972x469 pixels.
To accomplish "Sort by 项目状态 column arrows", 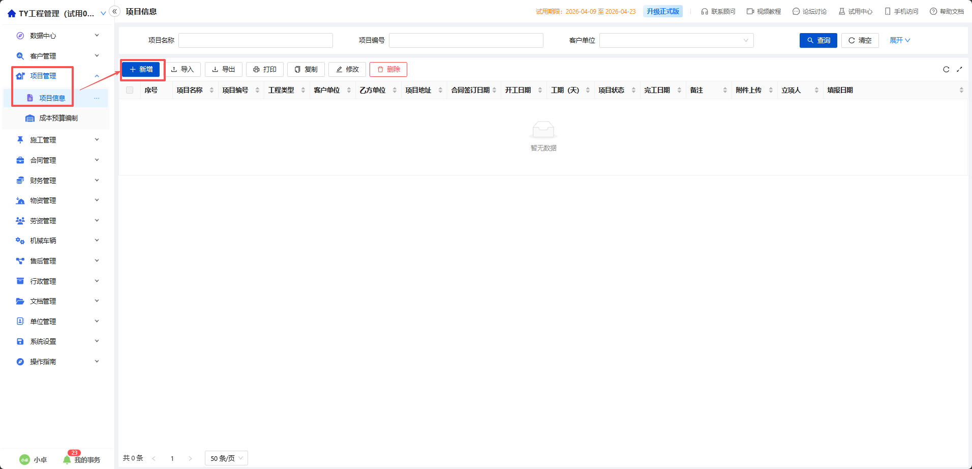I will click(x=633, y=90).
